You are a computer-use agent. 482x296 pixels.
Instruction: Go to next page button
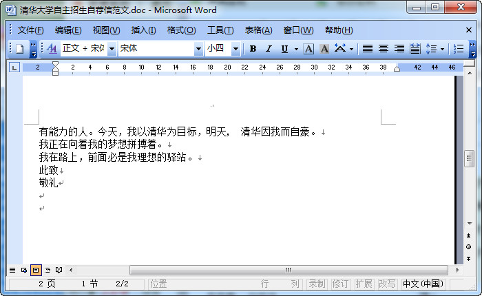(x=469, y=259)
